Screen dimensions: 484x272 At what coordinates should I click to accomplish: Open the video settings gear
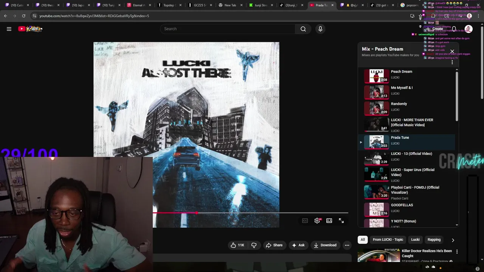point(317,221)
